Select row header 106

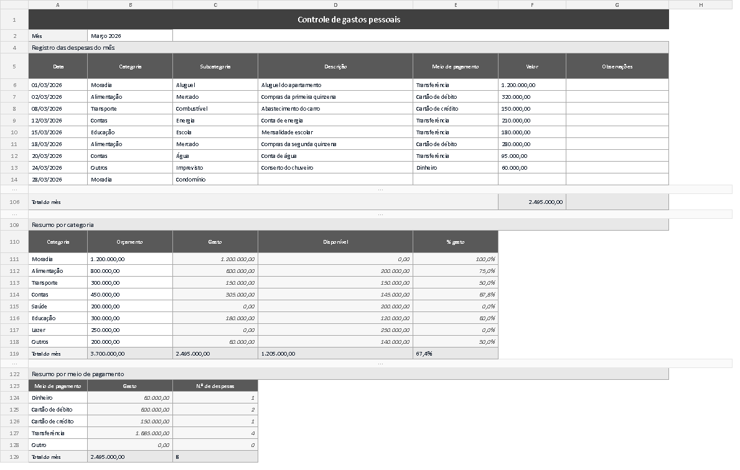(14, 202)
